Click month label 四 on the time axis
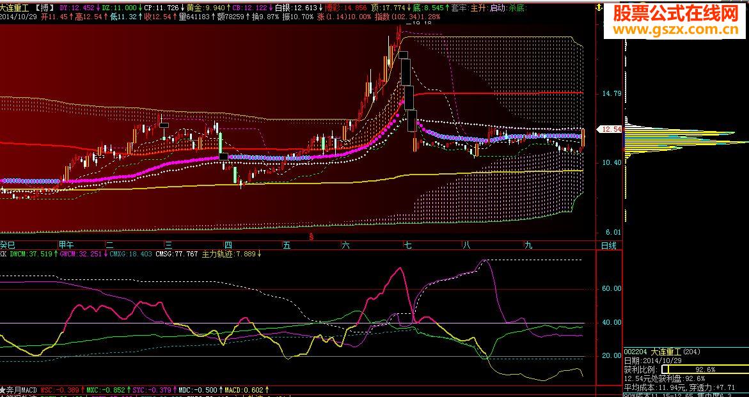749x397 pixels. (x=228, y=245)
